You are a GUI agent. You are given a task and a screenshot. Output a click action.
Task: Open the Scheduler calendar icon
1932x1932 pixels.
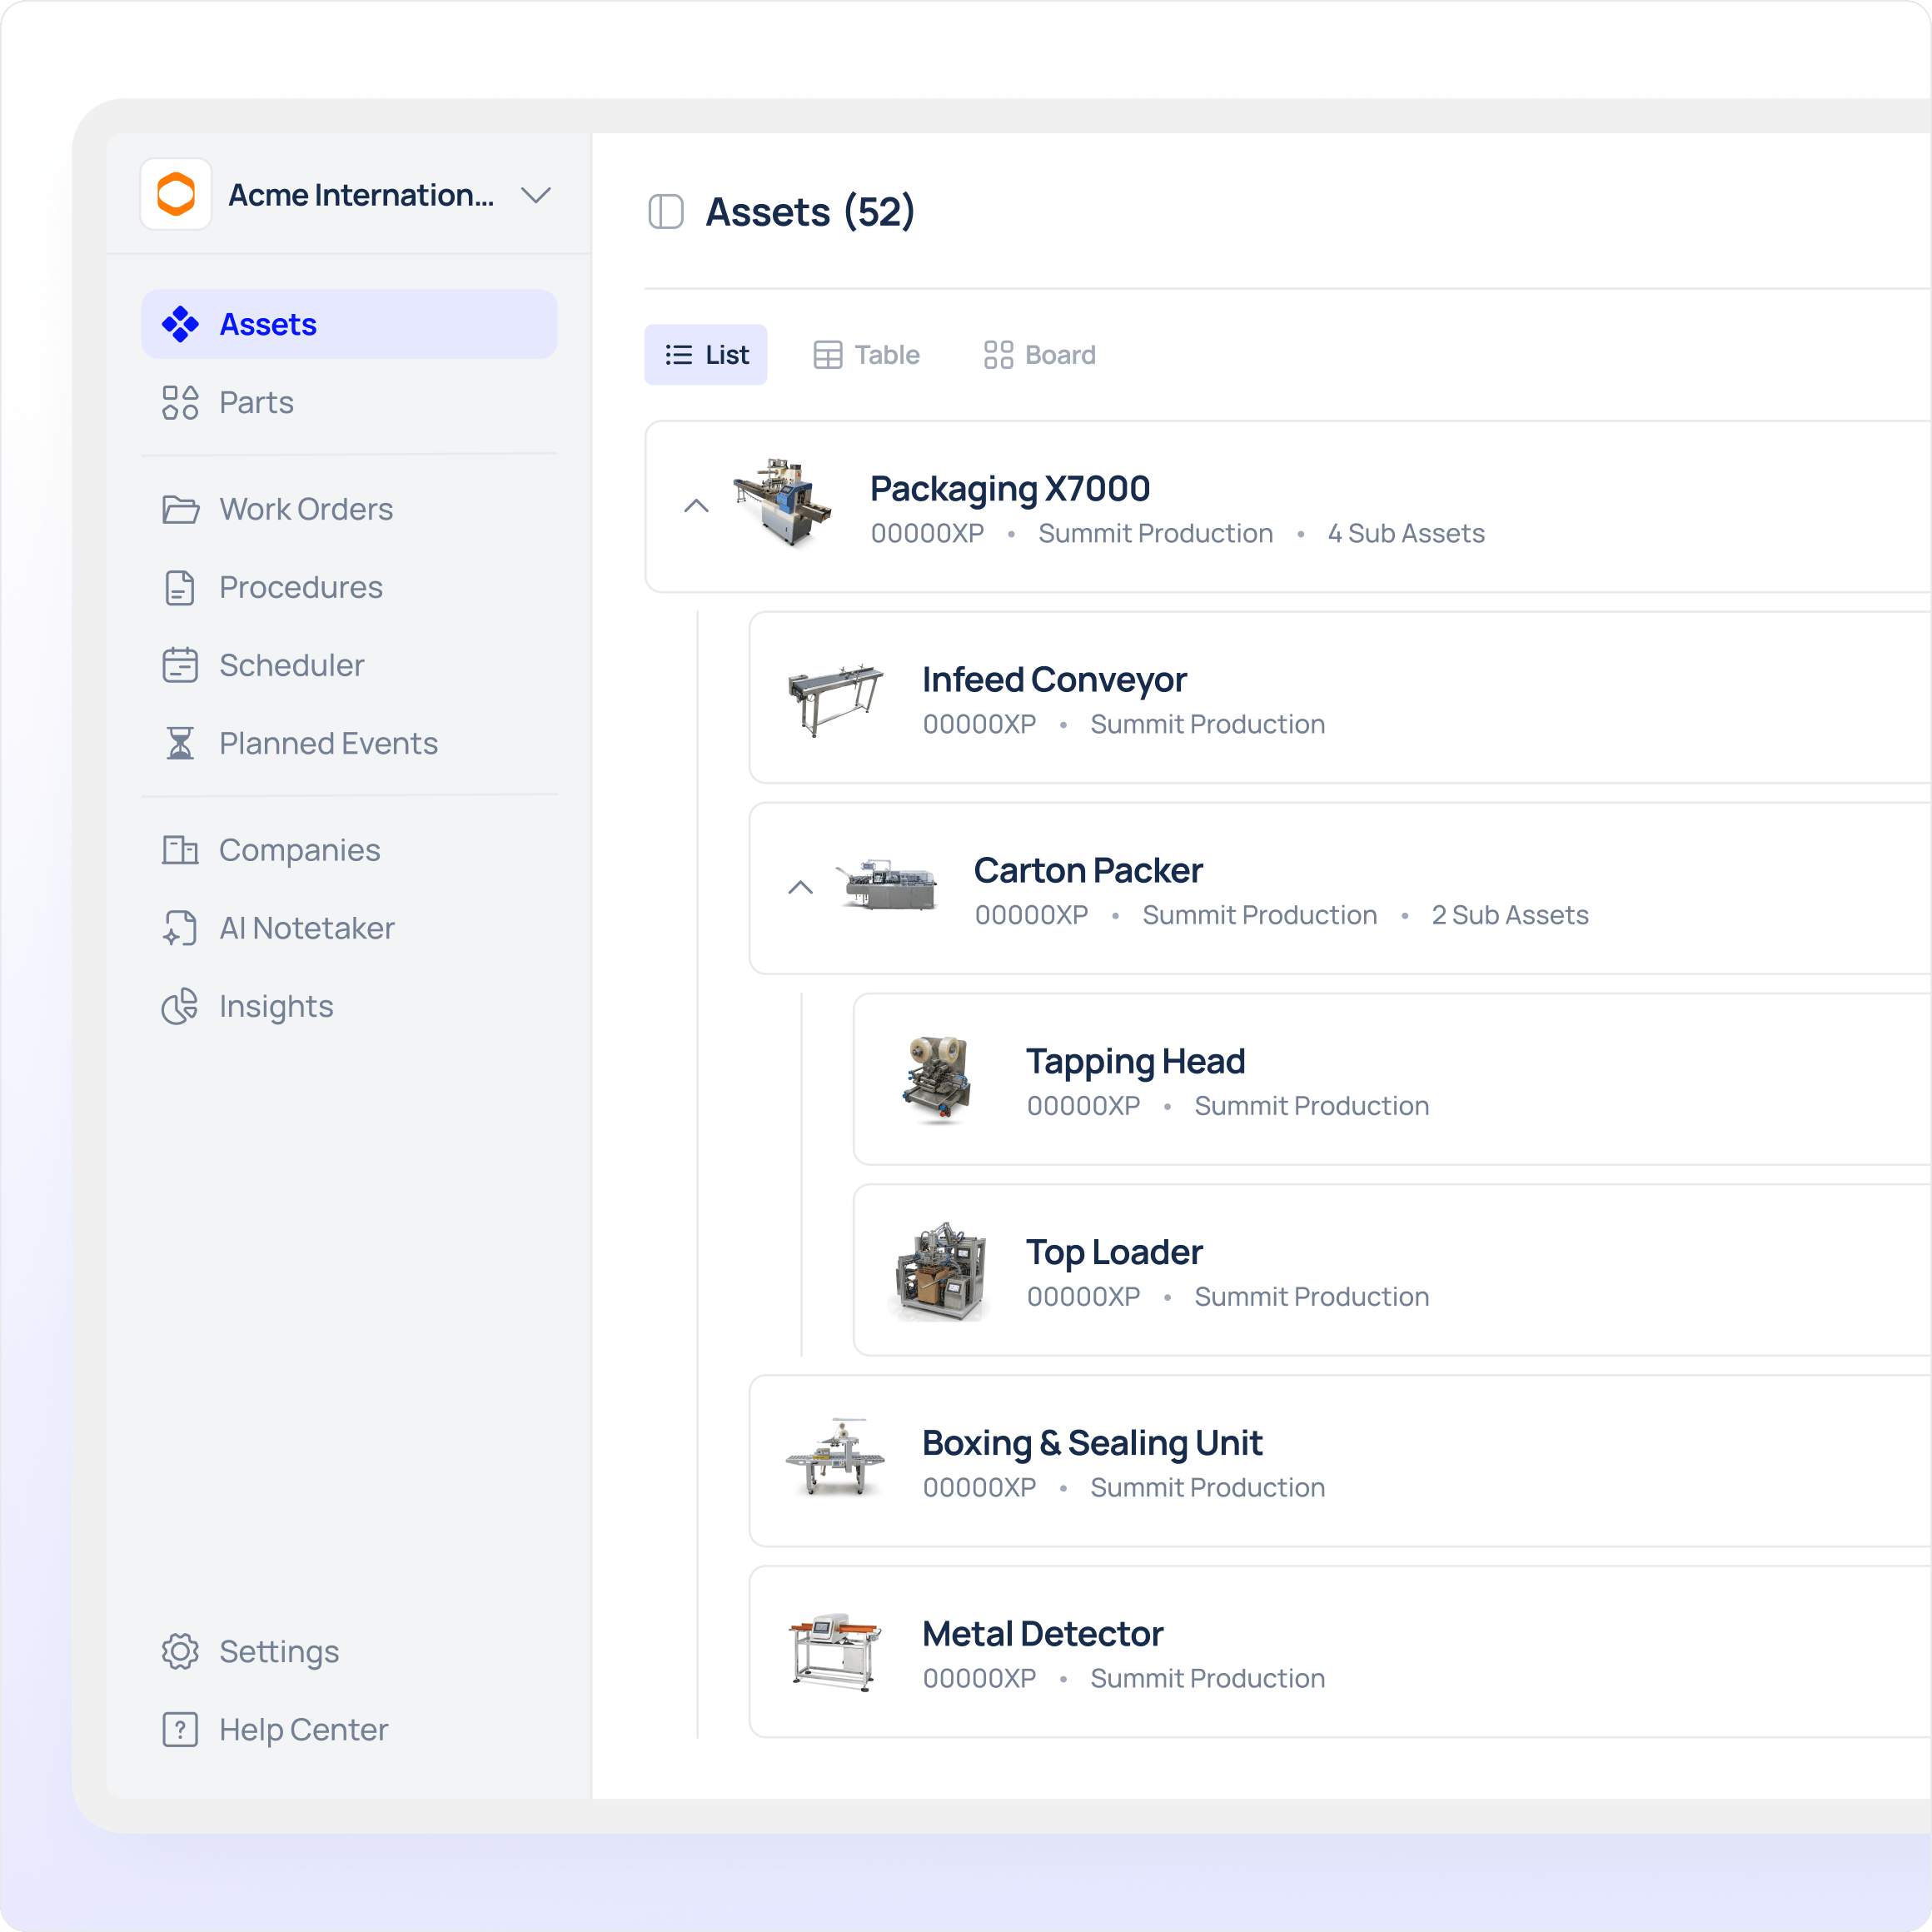click(180, 666)
